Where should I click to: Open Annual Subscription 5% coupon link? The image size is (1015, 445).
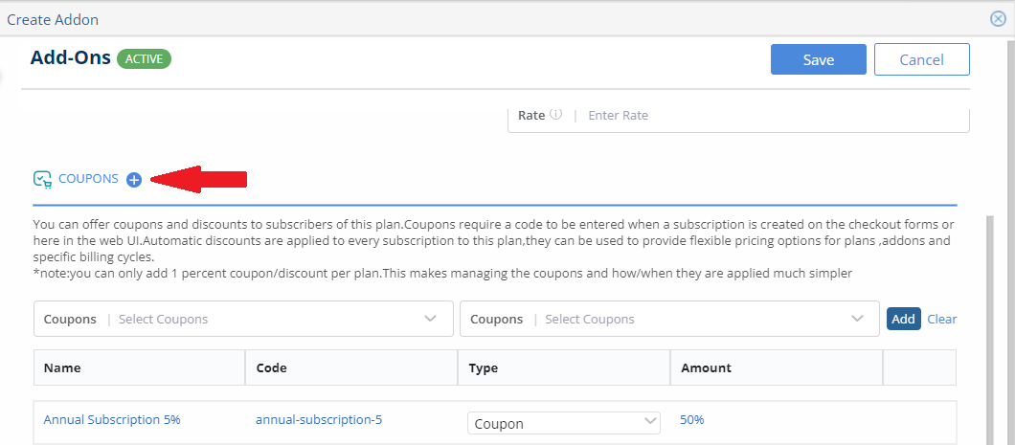point(112,420)
